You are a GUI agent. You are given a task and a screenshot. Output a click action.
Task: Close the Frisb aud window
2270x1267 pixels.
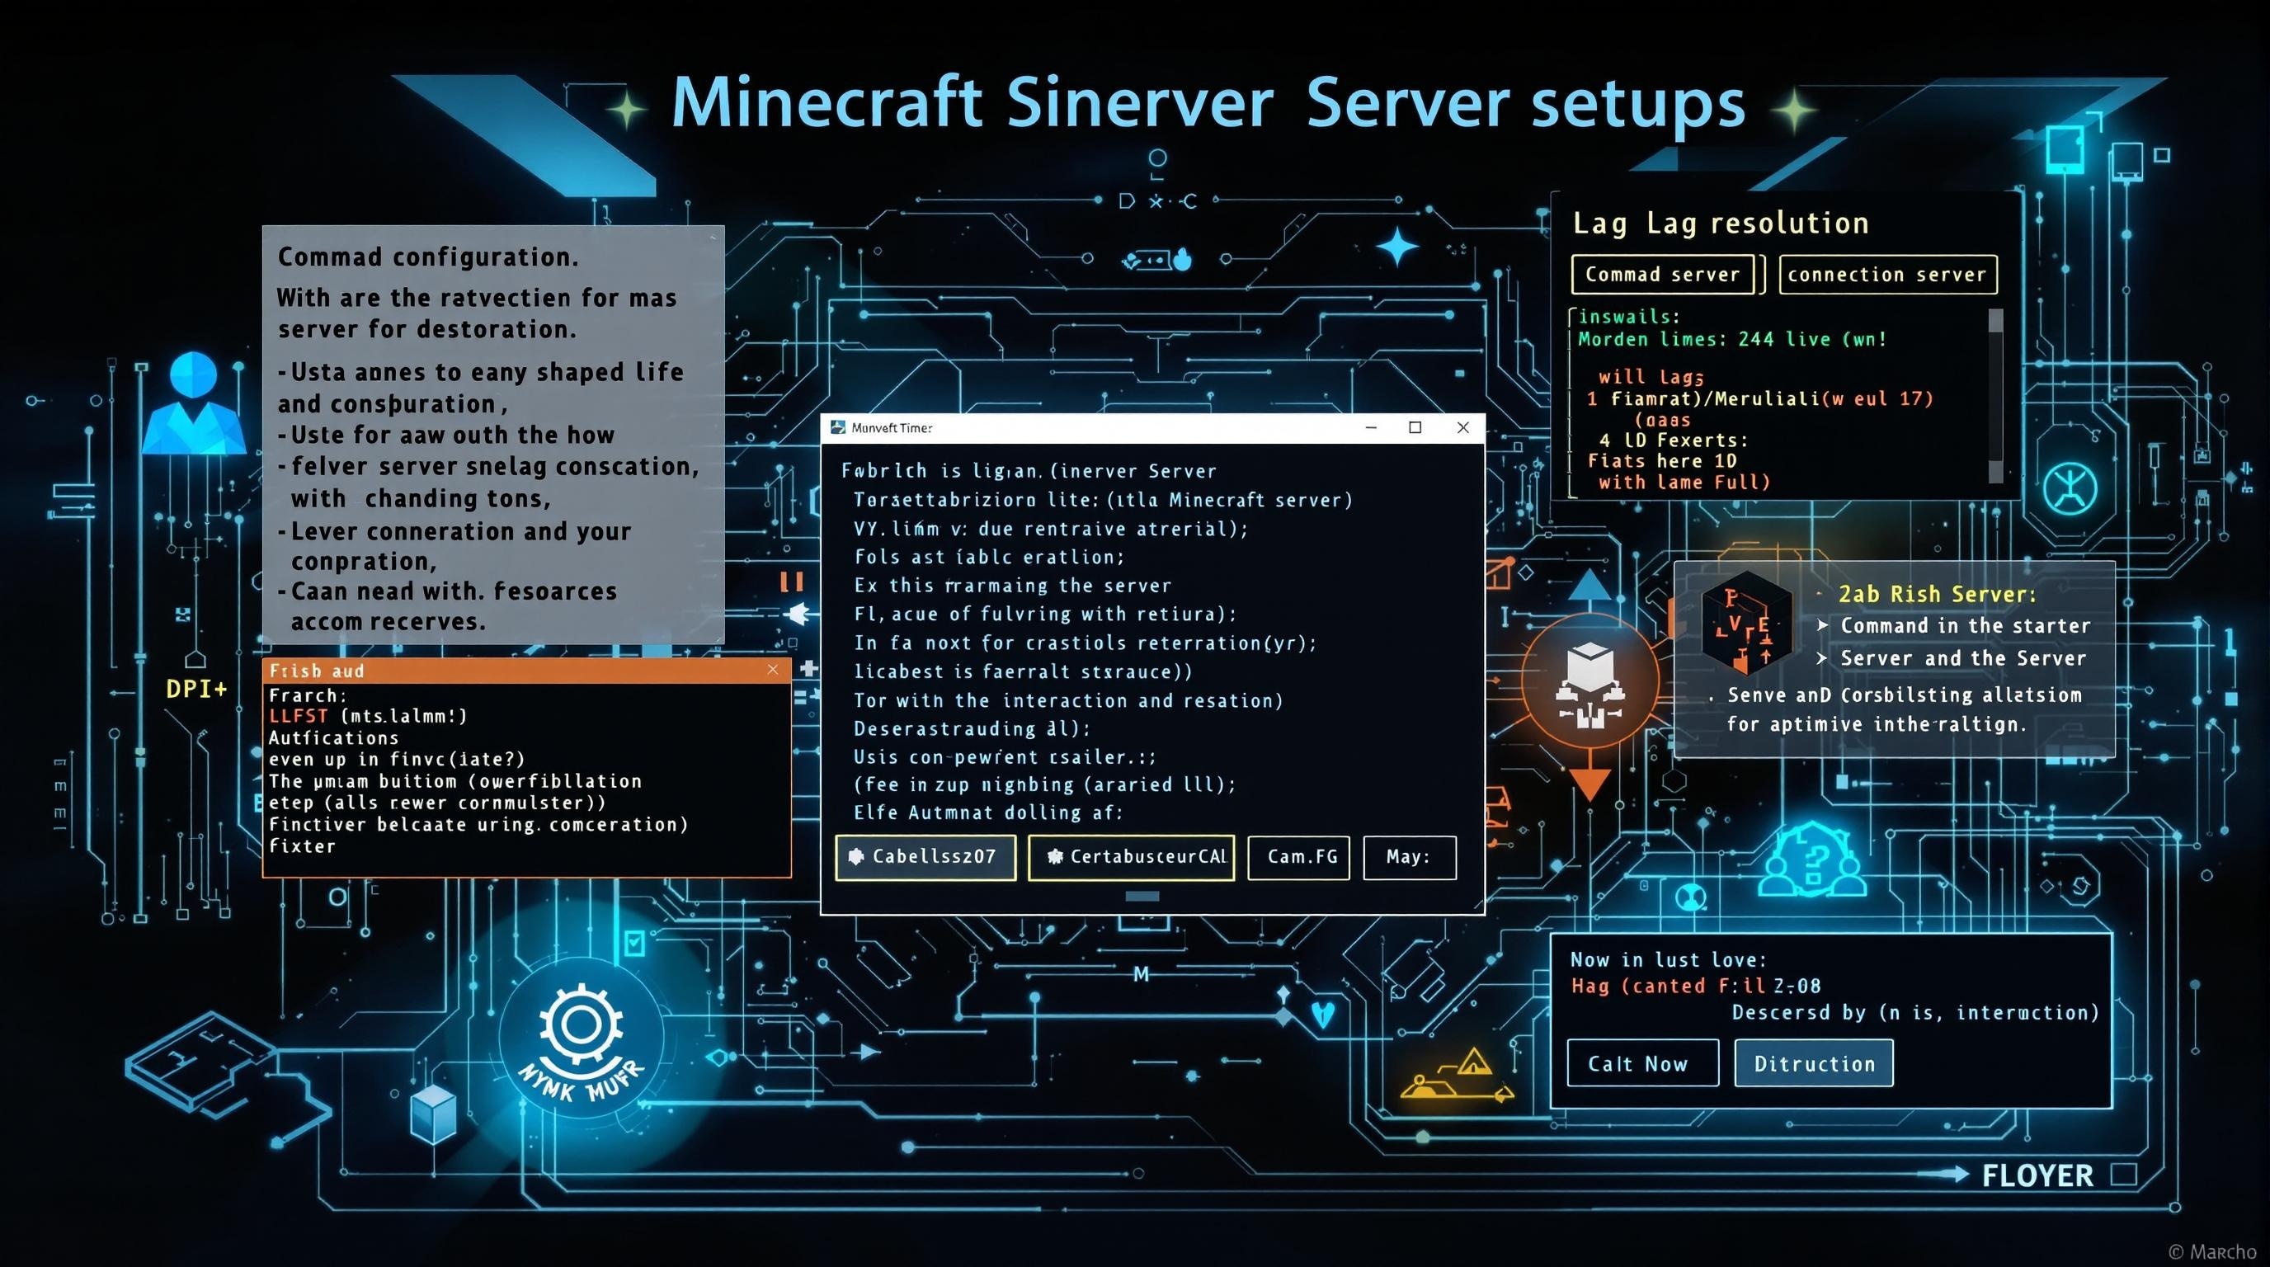(773, 670)
